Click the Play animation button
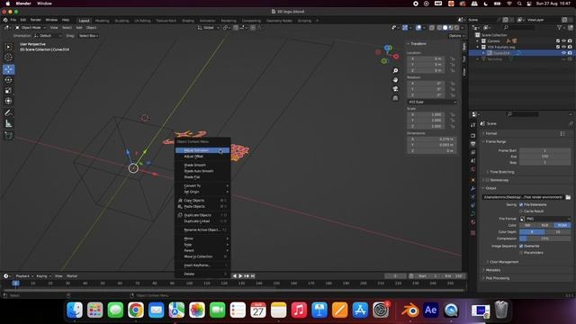 [x=240, y=276]
